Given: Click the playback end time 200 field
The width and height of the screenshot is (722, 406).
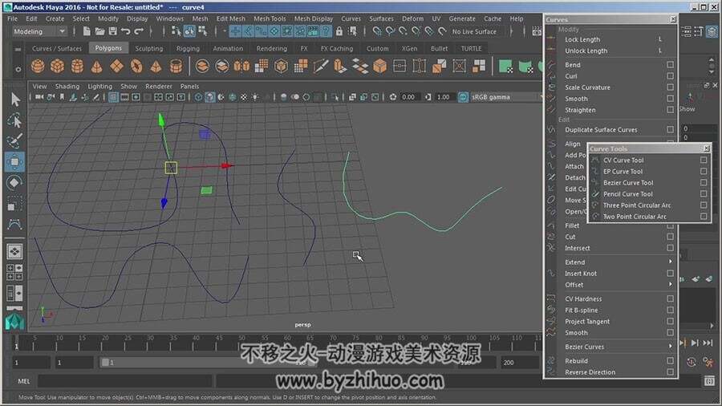Looking at the screenshot, I should (520, 363).
